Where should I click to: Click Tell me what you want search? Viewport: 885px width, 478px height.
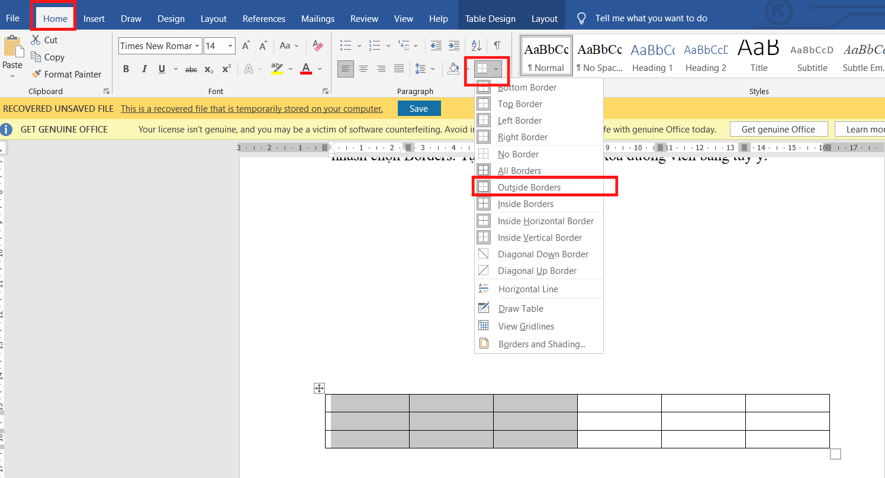pyautogui.click(x=651, y=18)
